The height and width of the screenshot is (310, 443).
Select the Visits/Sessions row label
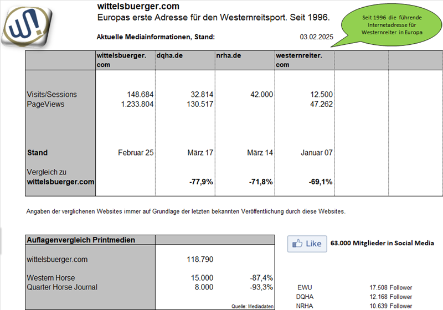tap(51, 94)
